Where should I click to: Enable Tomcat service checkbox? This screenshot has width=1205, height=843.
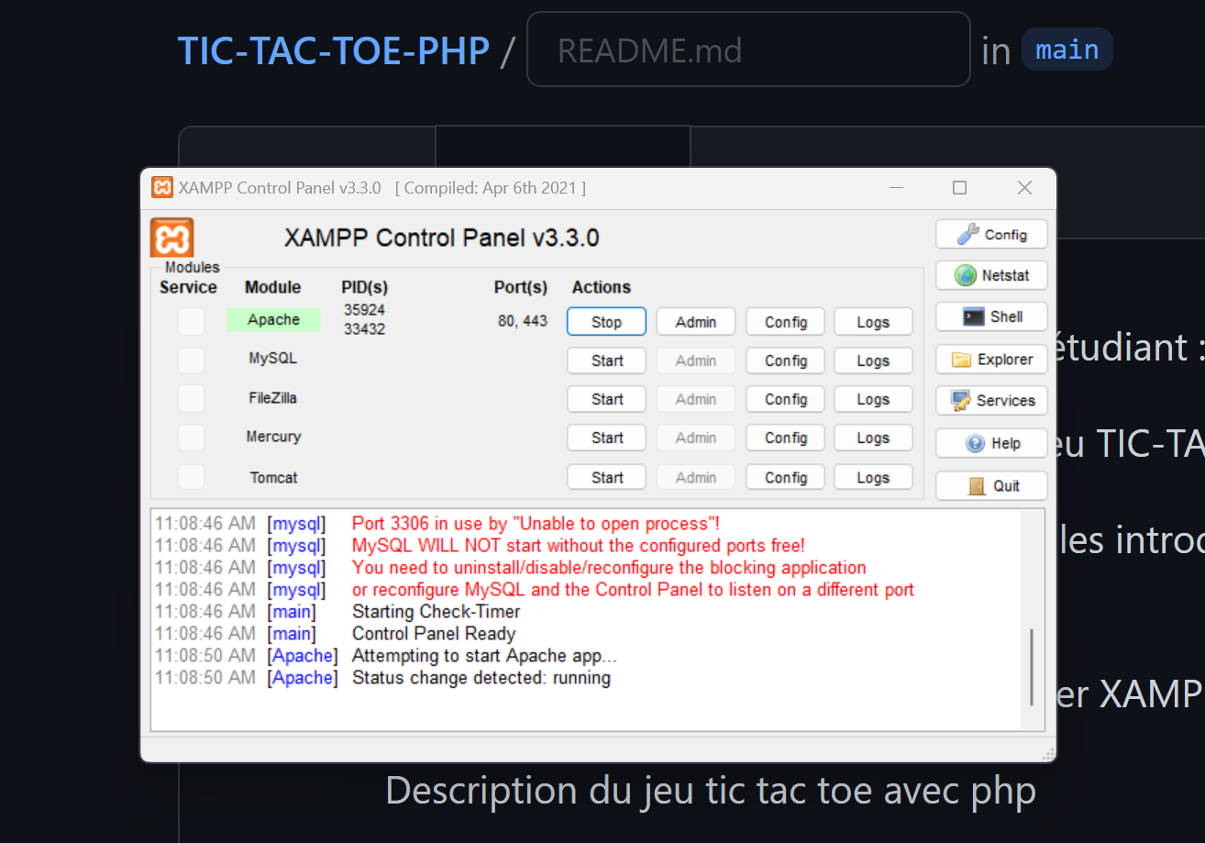tap(190, 477)
